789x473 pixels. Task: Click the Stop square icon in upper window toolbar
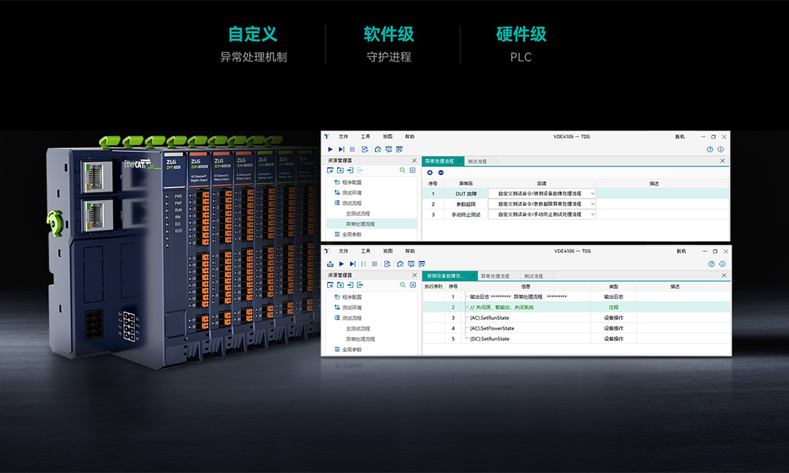coord(352,149)
